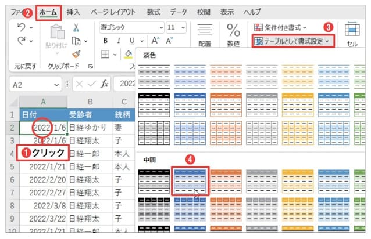Viewport: 371px width, 239px height.
Task: Open the 游ゴシック font name dropdown
Action: coord(161,28)
